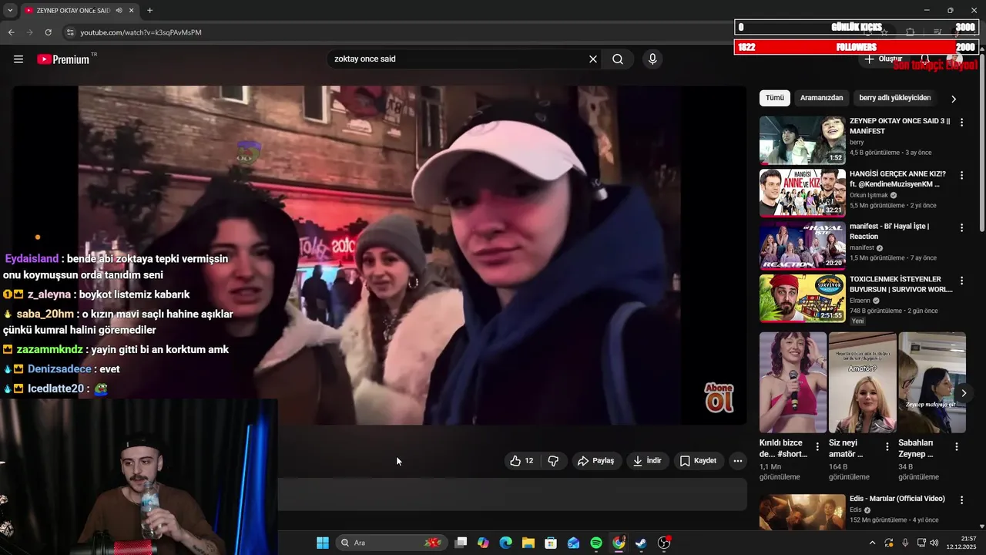Like the video showing 12 likes
The height and width of the screenshot is (555, 986).
tap(522, 461)
